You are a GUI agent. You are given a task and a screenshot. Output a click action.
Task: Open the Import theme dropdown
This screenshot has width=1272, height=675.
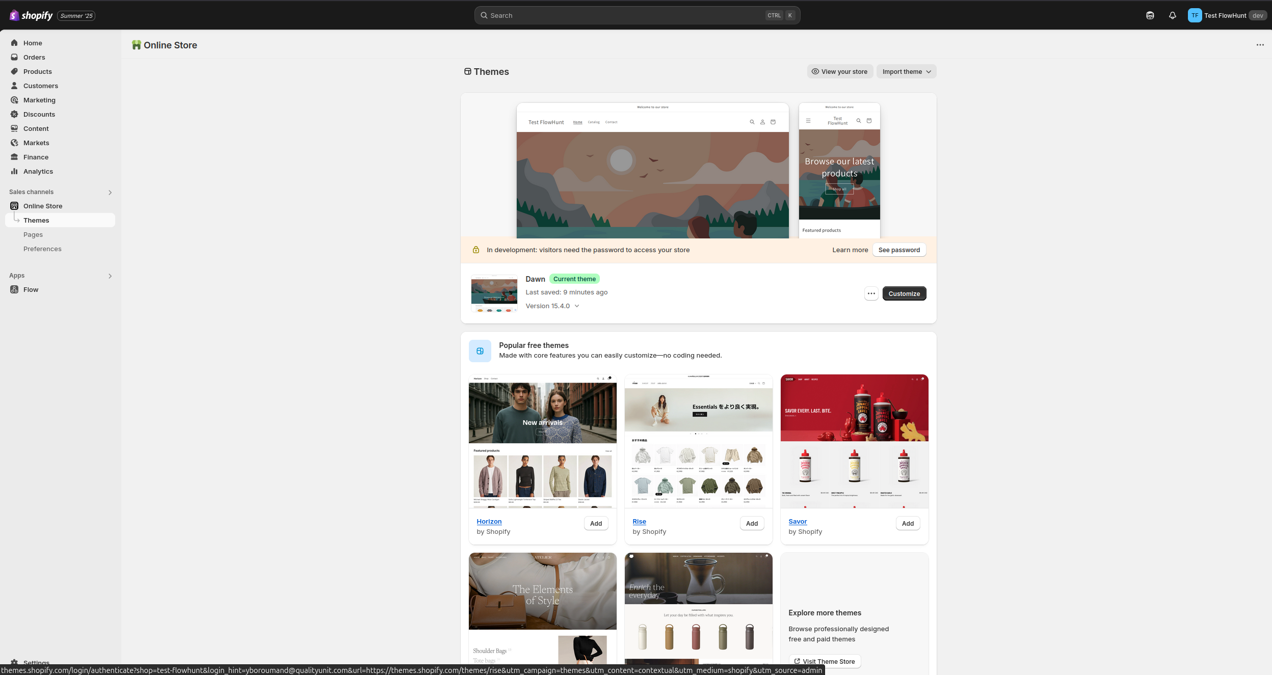click(x=906, y=71)
